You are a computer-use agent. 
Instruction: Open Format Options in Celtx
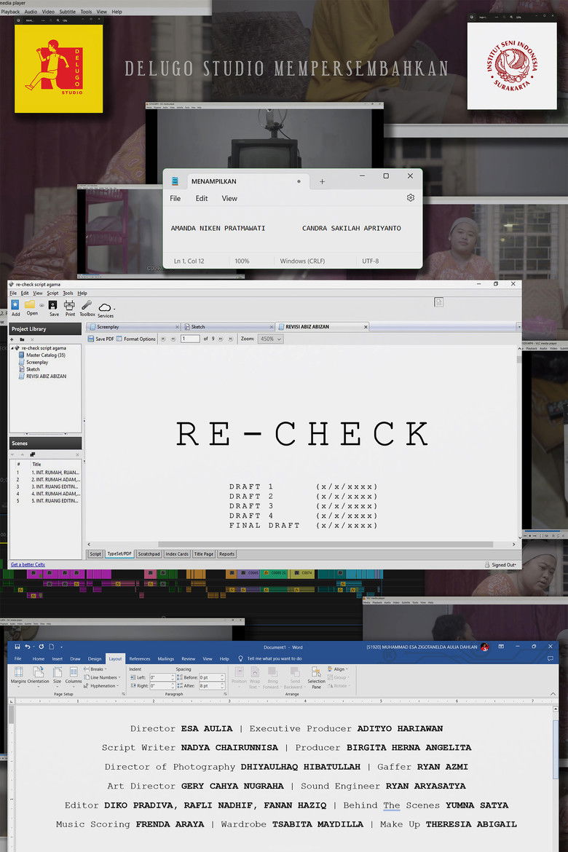[136, 339]
